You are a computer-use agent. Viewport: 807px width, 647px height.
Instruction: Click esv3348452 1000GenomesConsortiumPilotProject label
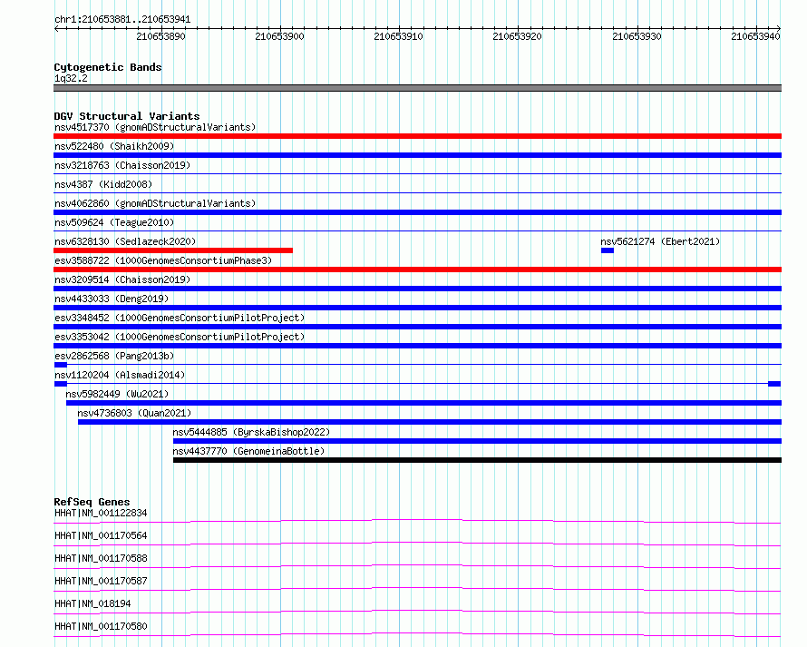pyautogui.click(x=180, y=318)
